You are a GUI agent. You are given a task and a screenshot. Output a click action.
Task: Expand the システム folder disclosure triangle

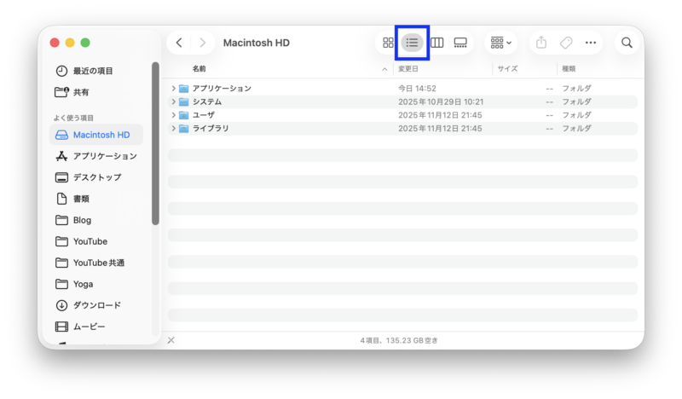pos(173,101)
